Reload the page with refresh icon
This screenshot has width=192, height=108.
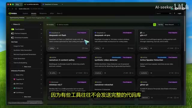16,9
